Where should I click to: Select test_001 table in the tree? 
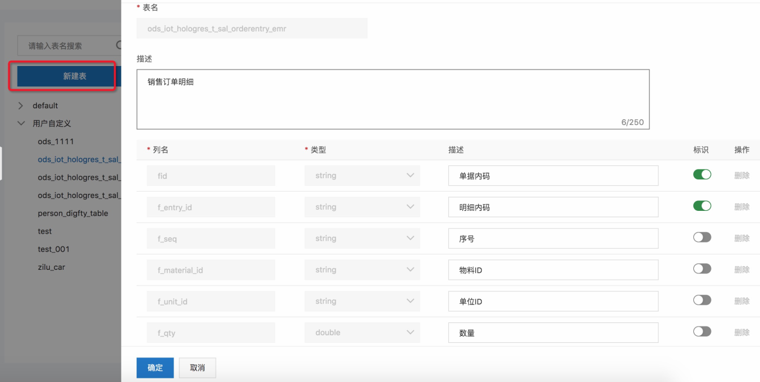(54, 249)
